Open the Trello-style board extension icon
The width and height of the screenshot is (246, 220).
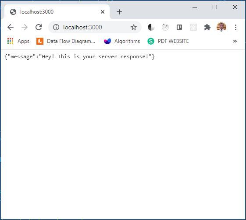(x=179, y=27)
